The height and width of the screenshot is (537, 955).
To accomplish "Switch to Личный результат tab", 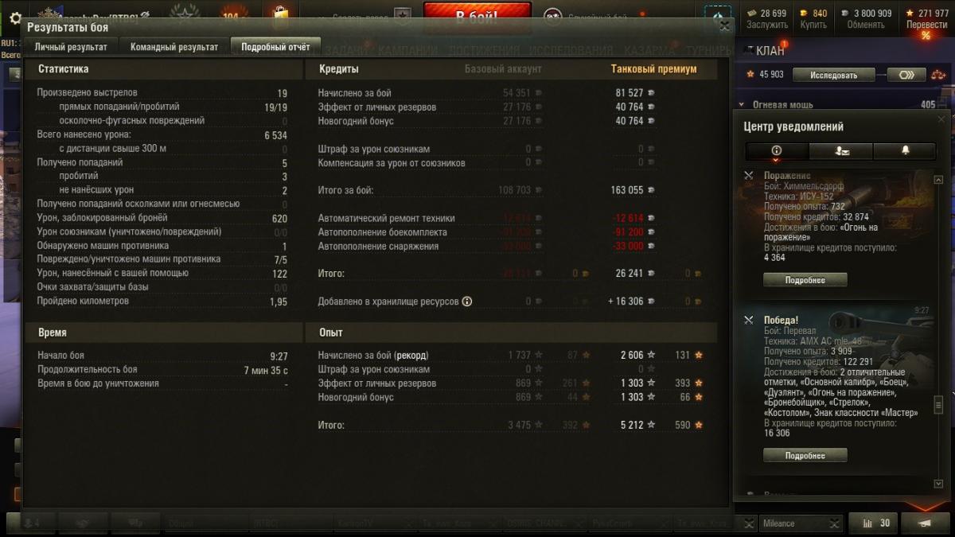I will 70,47.
